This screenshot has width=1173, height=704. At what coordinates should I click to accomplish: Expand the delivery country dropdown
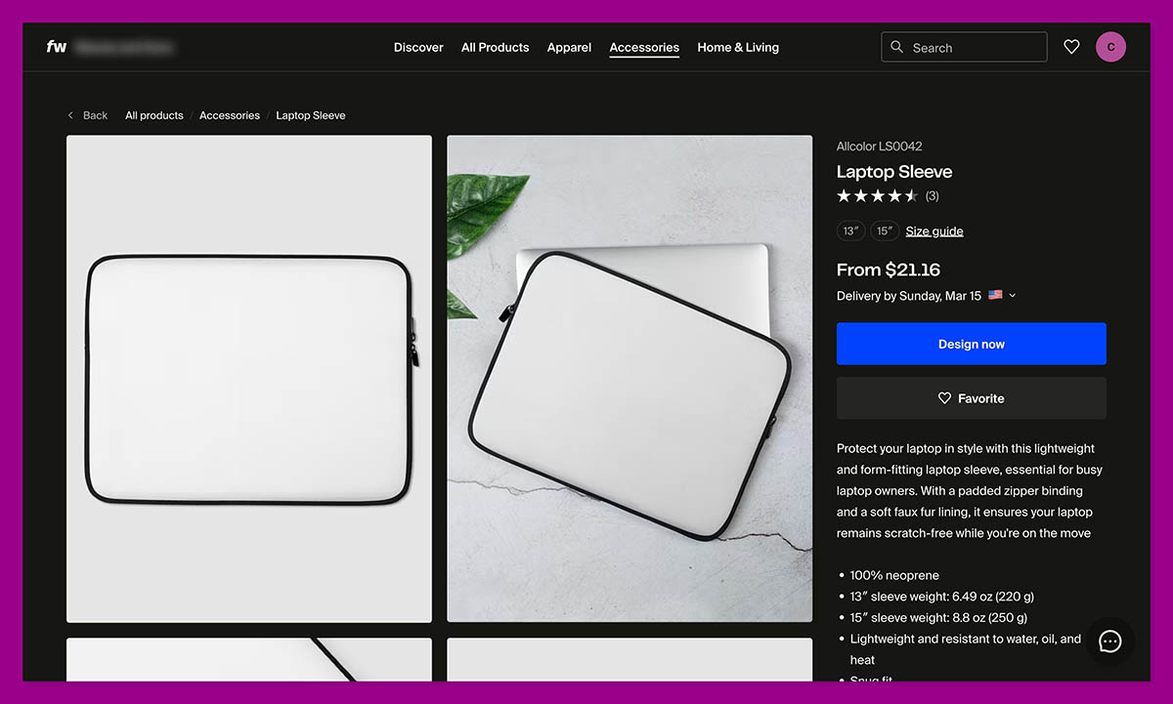[1012, 295]
